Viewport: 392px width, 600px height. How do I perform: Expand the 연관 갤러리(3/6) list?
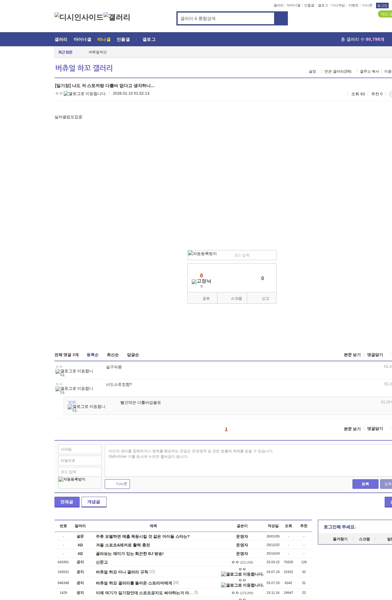point(338,71)
